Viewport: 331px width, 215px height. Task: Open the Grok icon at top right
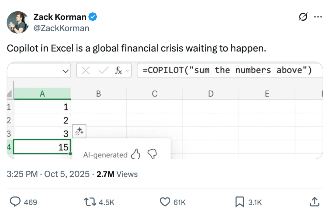[x=303, y=17]
